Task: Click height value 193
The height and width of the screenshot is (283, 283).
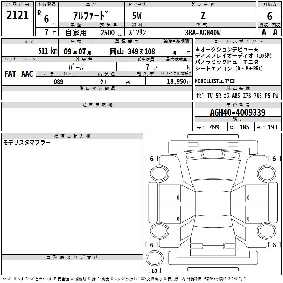Action: pos(272,127)
